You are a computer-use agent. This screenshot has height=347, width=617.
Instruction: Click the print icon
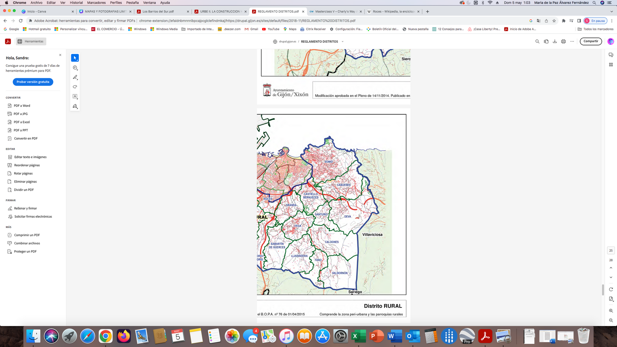[x=563, y=41]
